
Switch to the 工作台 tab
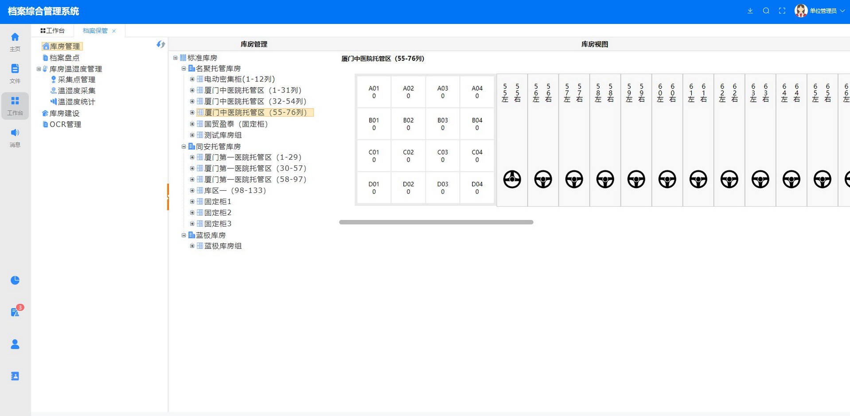(x=53, y=31)
